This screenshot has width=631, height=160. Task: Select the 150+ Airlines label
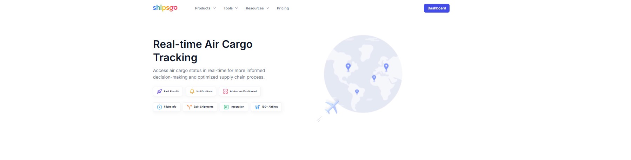point(270,107)
